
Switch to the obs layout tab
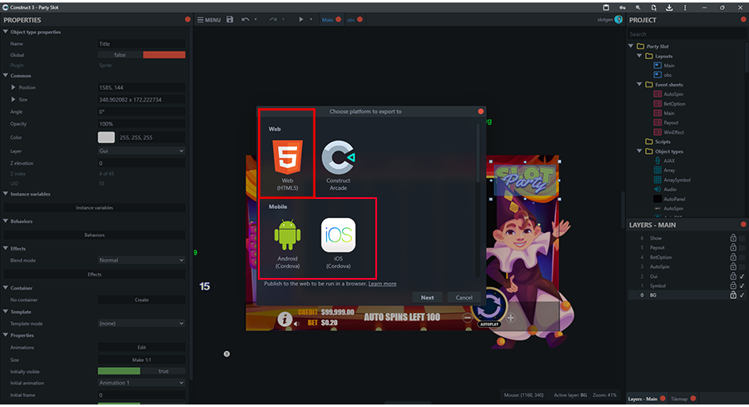click(350, 20)
